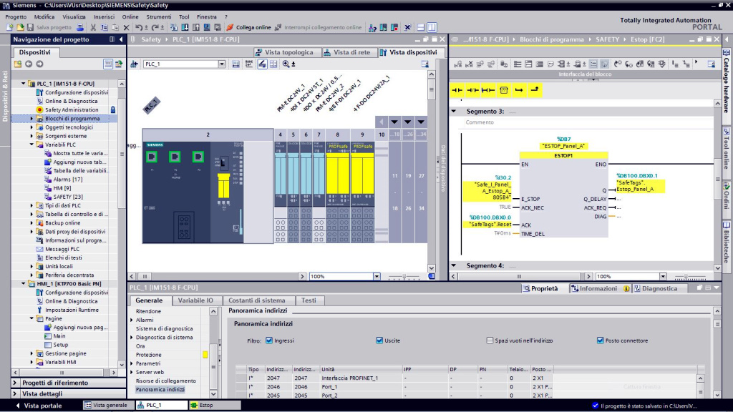Switch to Vista di rete tab

click(348, 52)
